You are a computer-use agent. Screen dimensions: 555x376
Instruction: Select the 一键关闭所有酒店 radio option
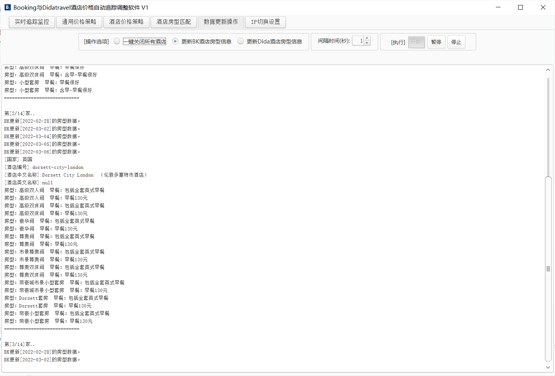pyautogui.click(x=140, y=42)
